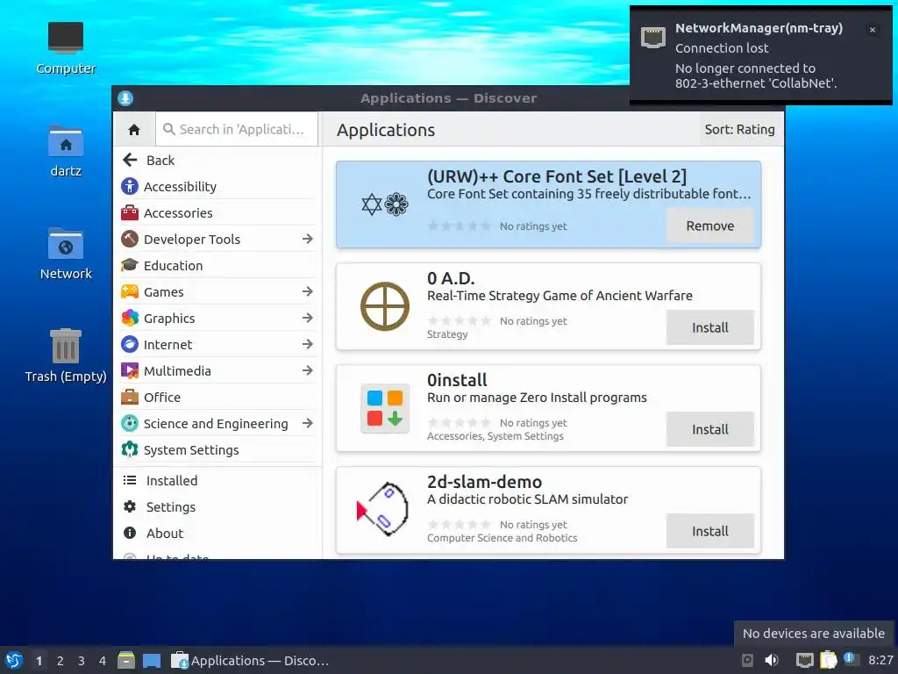Close the NetworkManager notification

point(873,30)
